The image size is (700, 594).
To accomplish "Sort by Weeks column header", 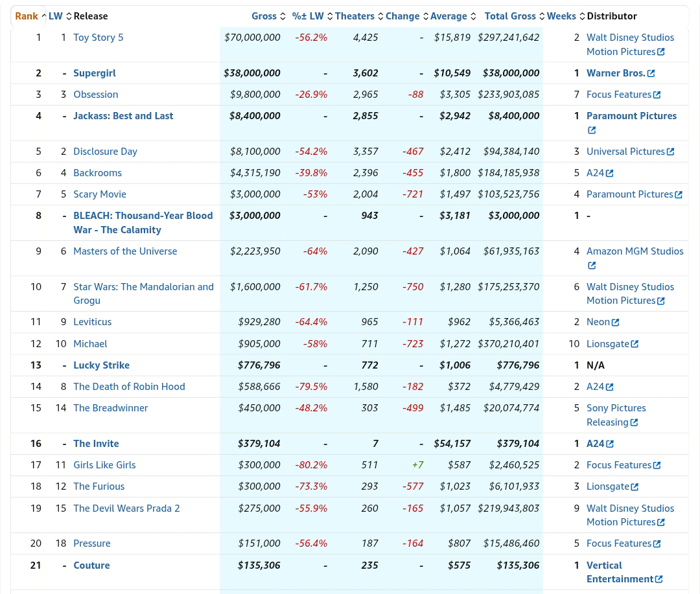I will (x=561, y=16).
